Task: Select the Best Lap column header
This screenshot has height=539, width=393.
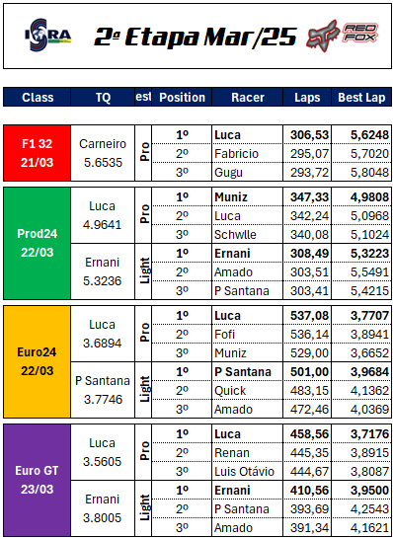Action: pos(361,98)
